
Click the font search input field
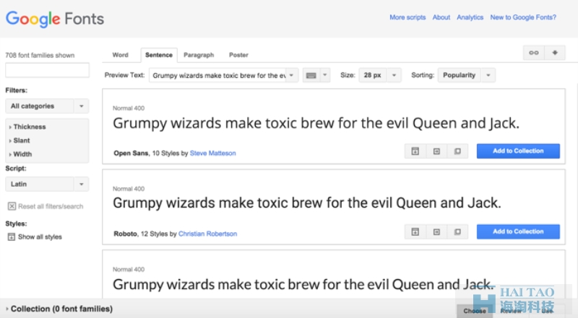point(47,70)
